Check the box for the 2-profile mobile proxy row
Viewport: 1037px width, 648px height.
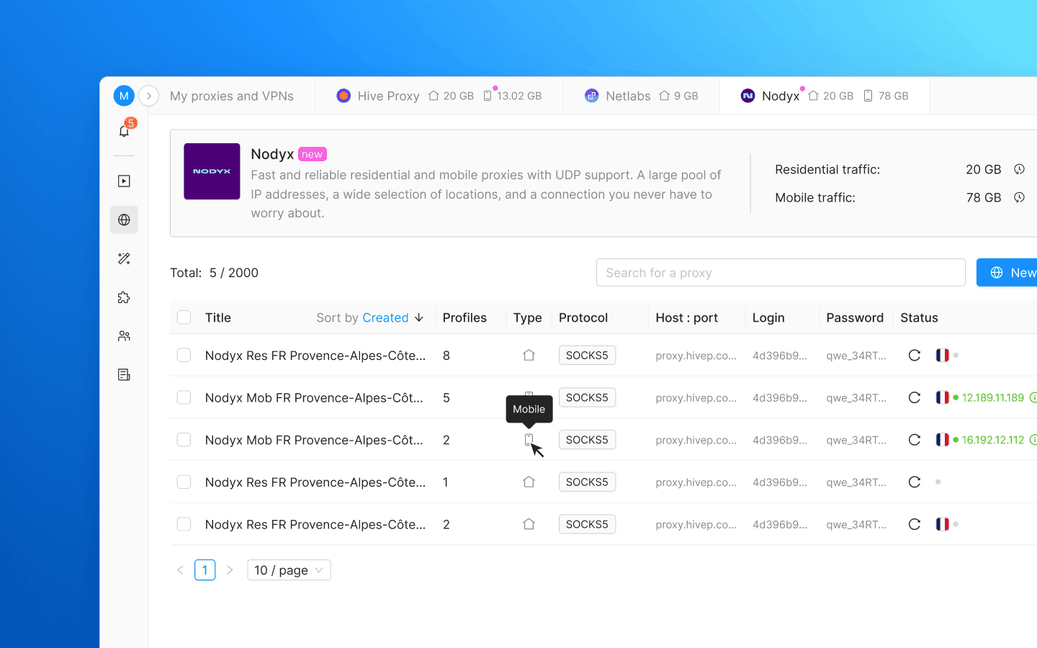(x=184, y=440)
